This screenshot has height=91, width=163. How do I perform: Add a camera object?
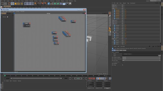tap(67, 4)
